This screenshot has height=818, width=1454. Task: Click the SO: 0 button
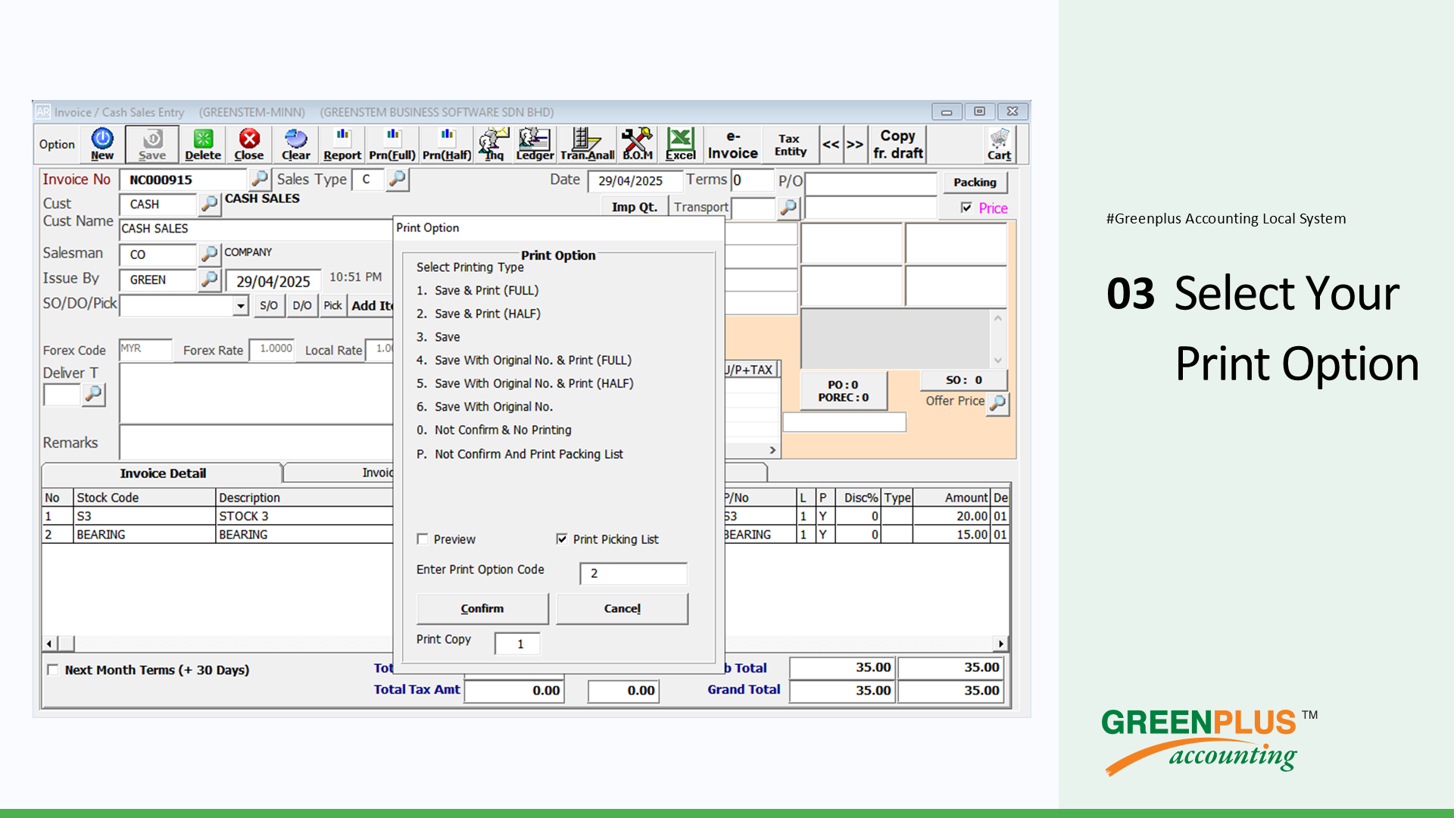click(963, 380)
